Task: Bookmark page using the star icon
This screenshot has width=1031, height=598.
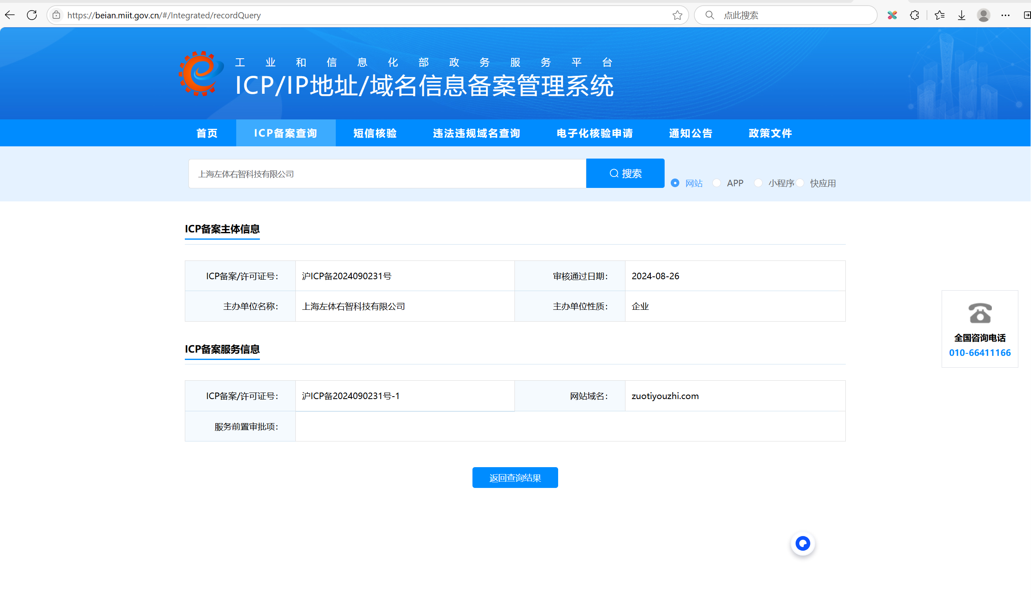Action: pos(677,15)
